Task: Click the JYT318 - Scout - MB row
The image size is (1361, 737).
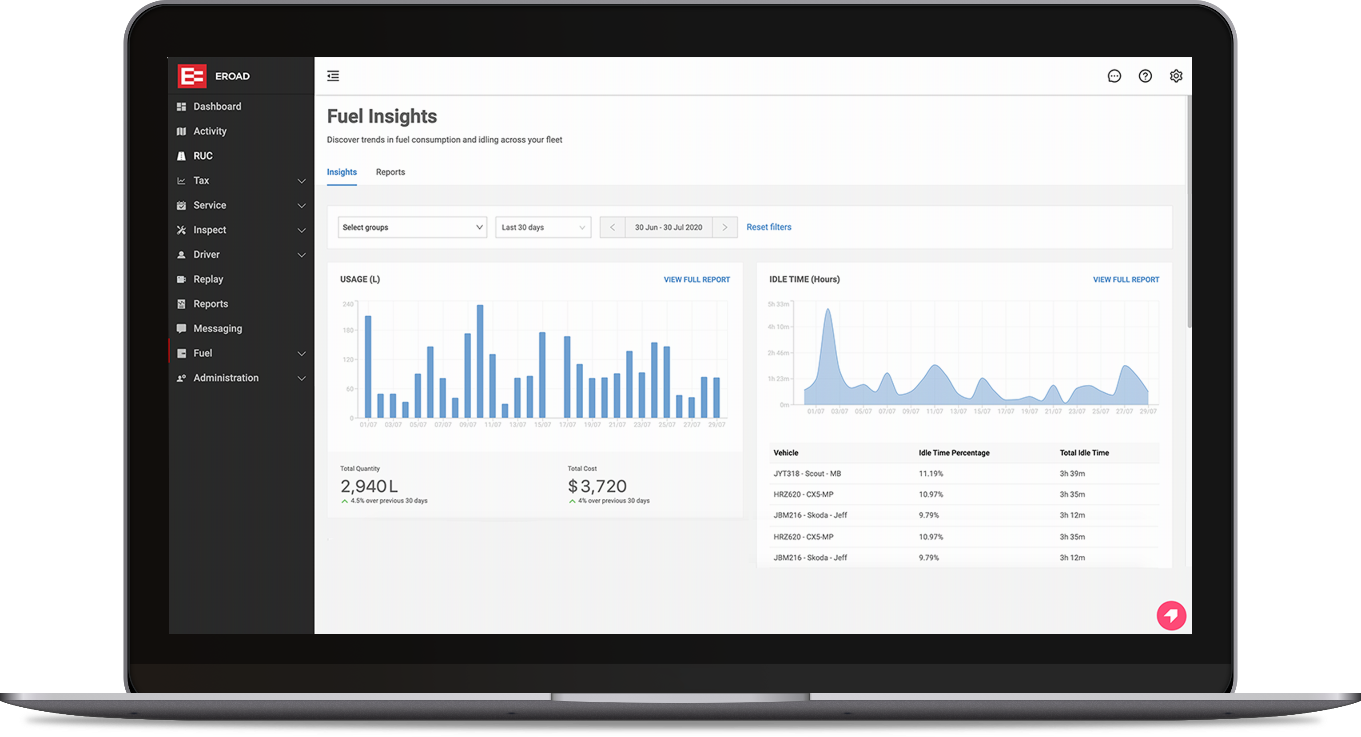Action: click(964, 474)
